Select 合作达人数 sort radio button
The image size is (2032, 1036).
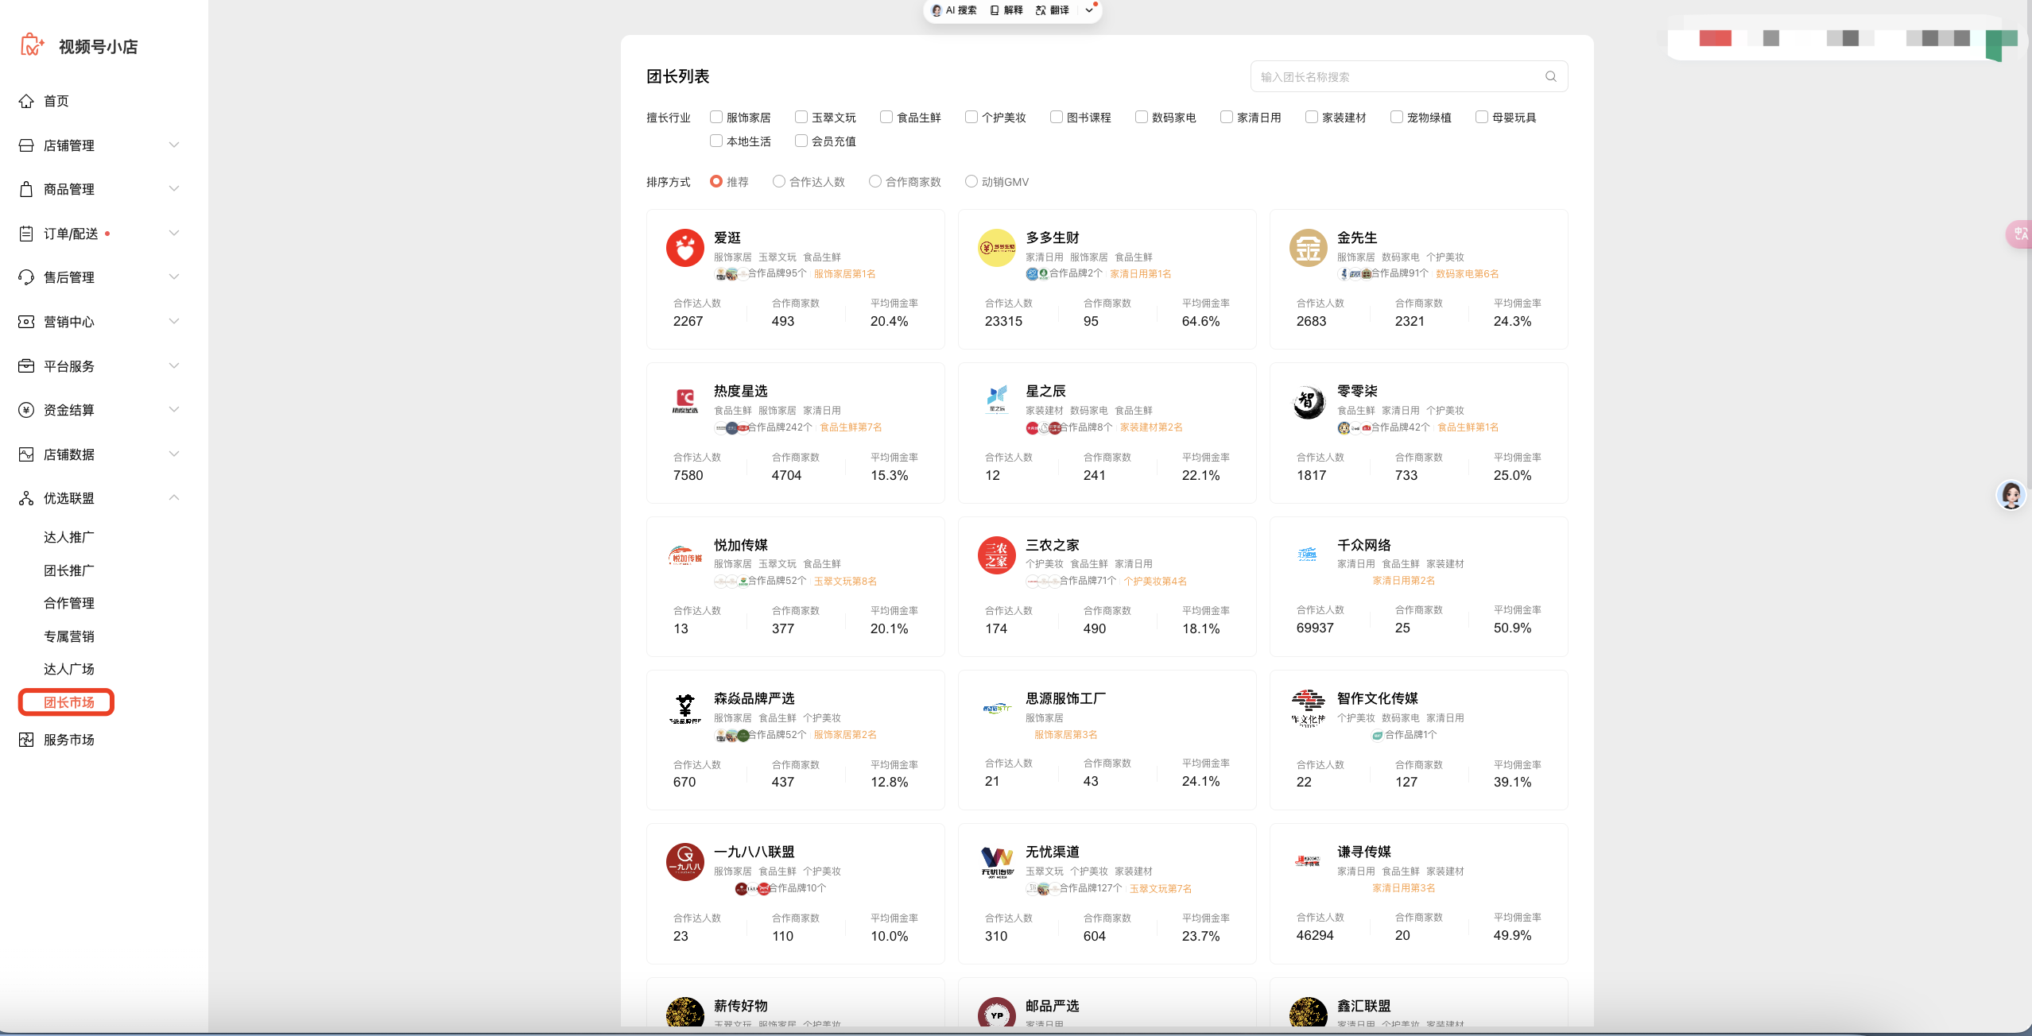[x=778, y=181]
